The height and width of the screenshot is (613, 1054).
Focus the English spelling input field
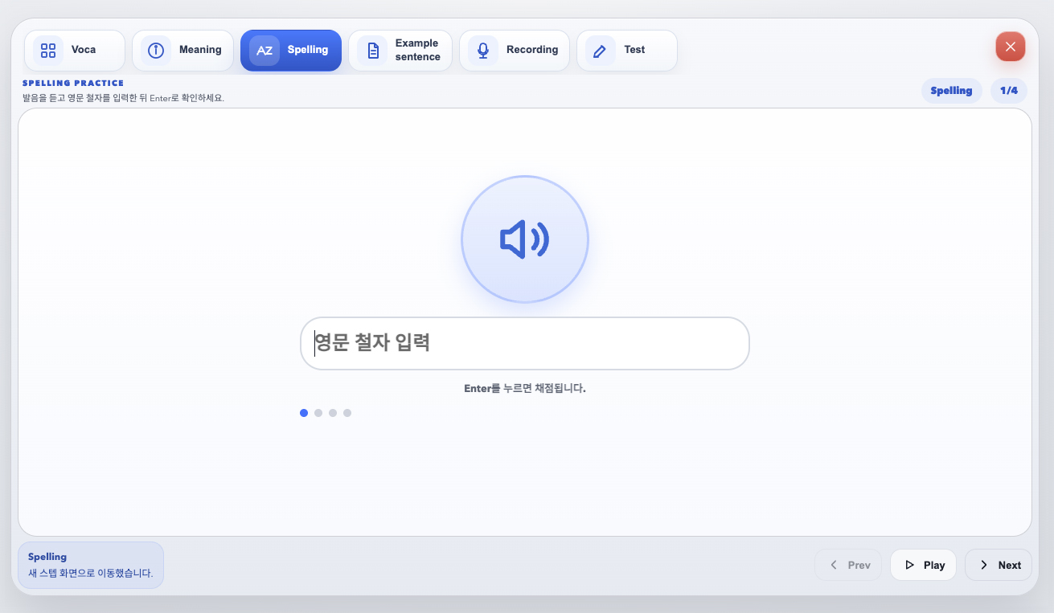525,344
